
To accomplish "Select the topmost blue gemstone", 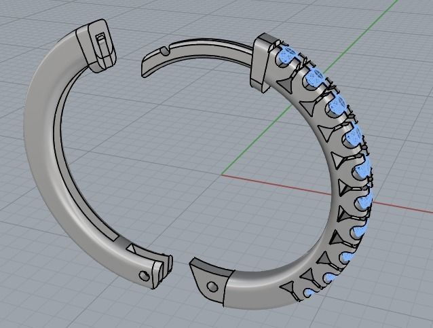I will (288, 54).
